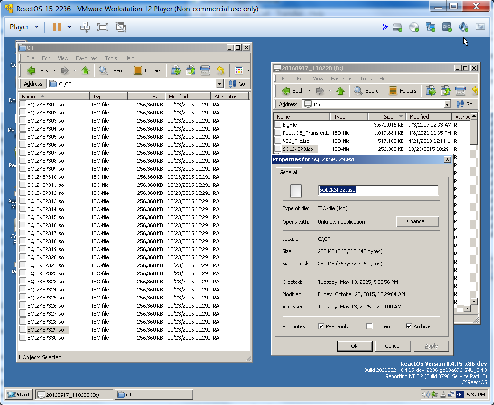Click the Delete icon in the CT window toolbar
Viewport: 494px width, 405px height.
point(205,70)
